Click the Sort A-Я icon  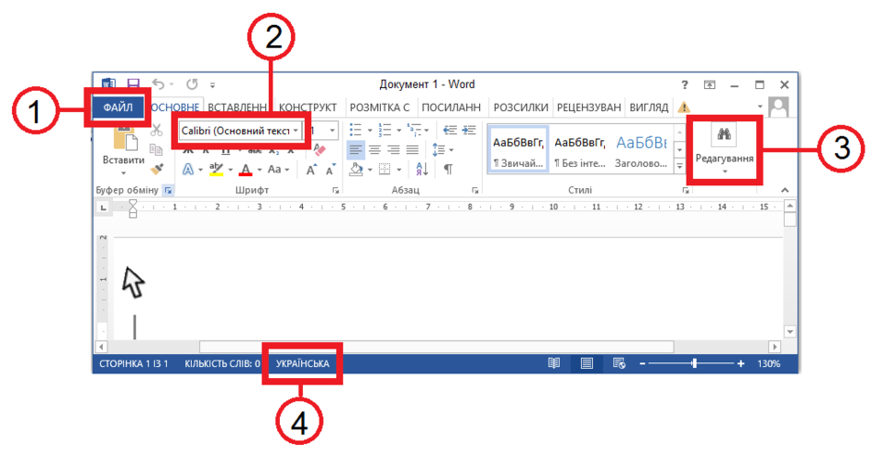coord(423,170)
